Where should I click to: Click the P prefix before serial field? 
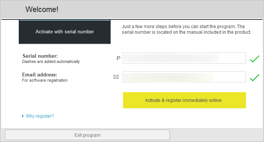click(x=118, y=58)
